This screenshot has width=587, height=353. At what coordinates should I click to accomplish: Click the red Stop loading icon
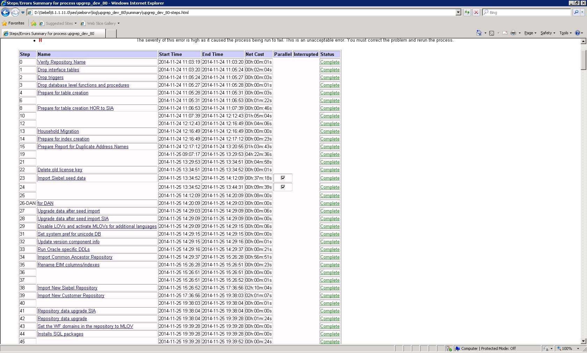476,12
